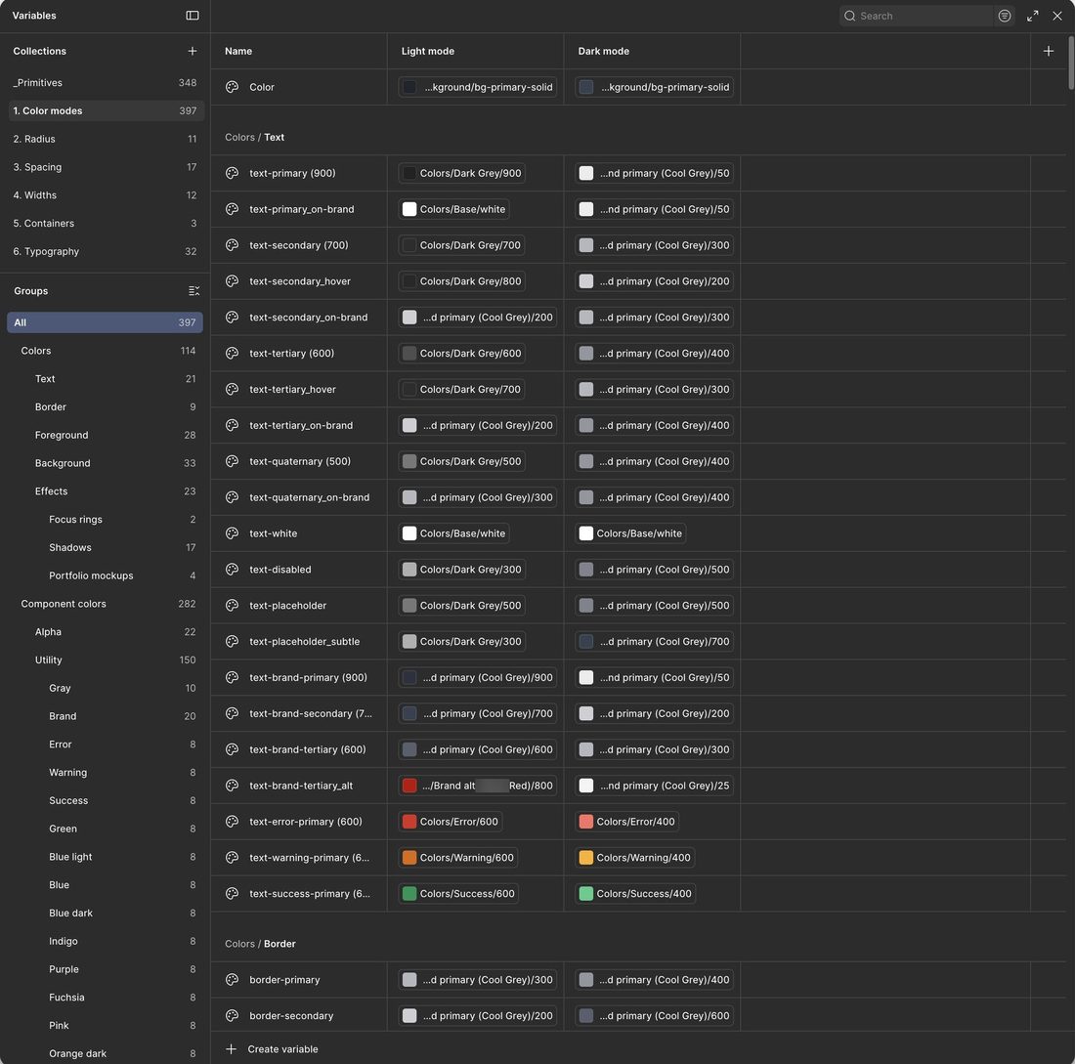
Task: Click the border-secondary variable name
Action: click(290, 1015)
